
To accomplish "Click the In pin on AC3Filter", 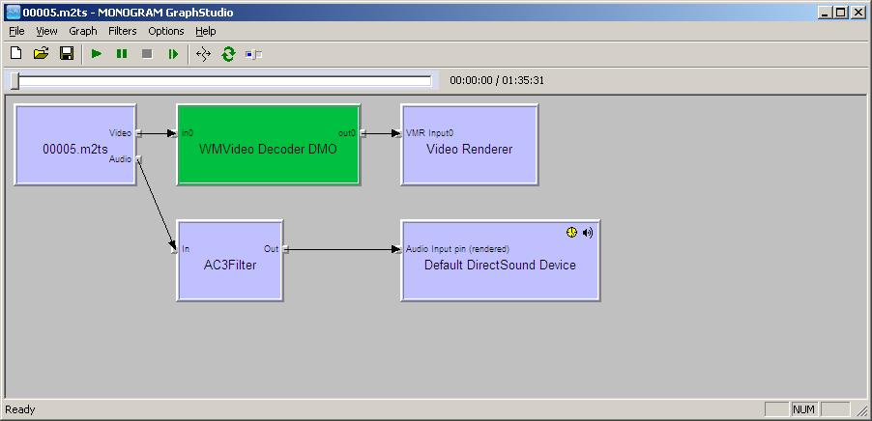I will [x=174, y=249].
